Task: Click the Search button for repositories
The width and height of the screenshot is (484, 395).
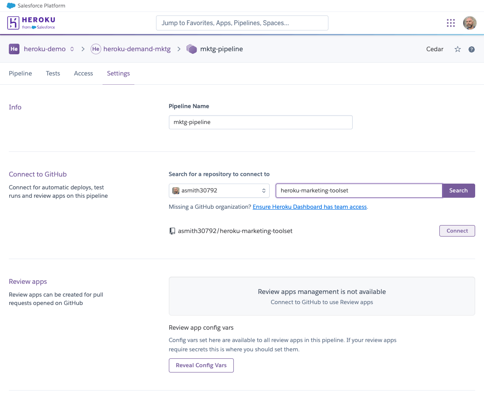Action: (458, 191)
